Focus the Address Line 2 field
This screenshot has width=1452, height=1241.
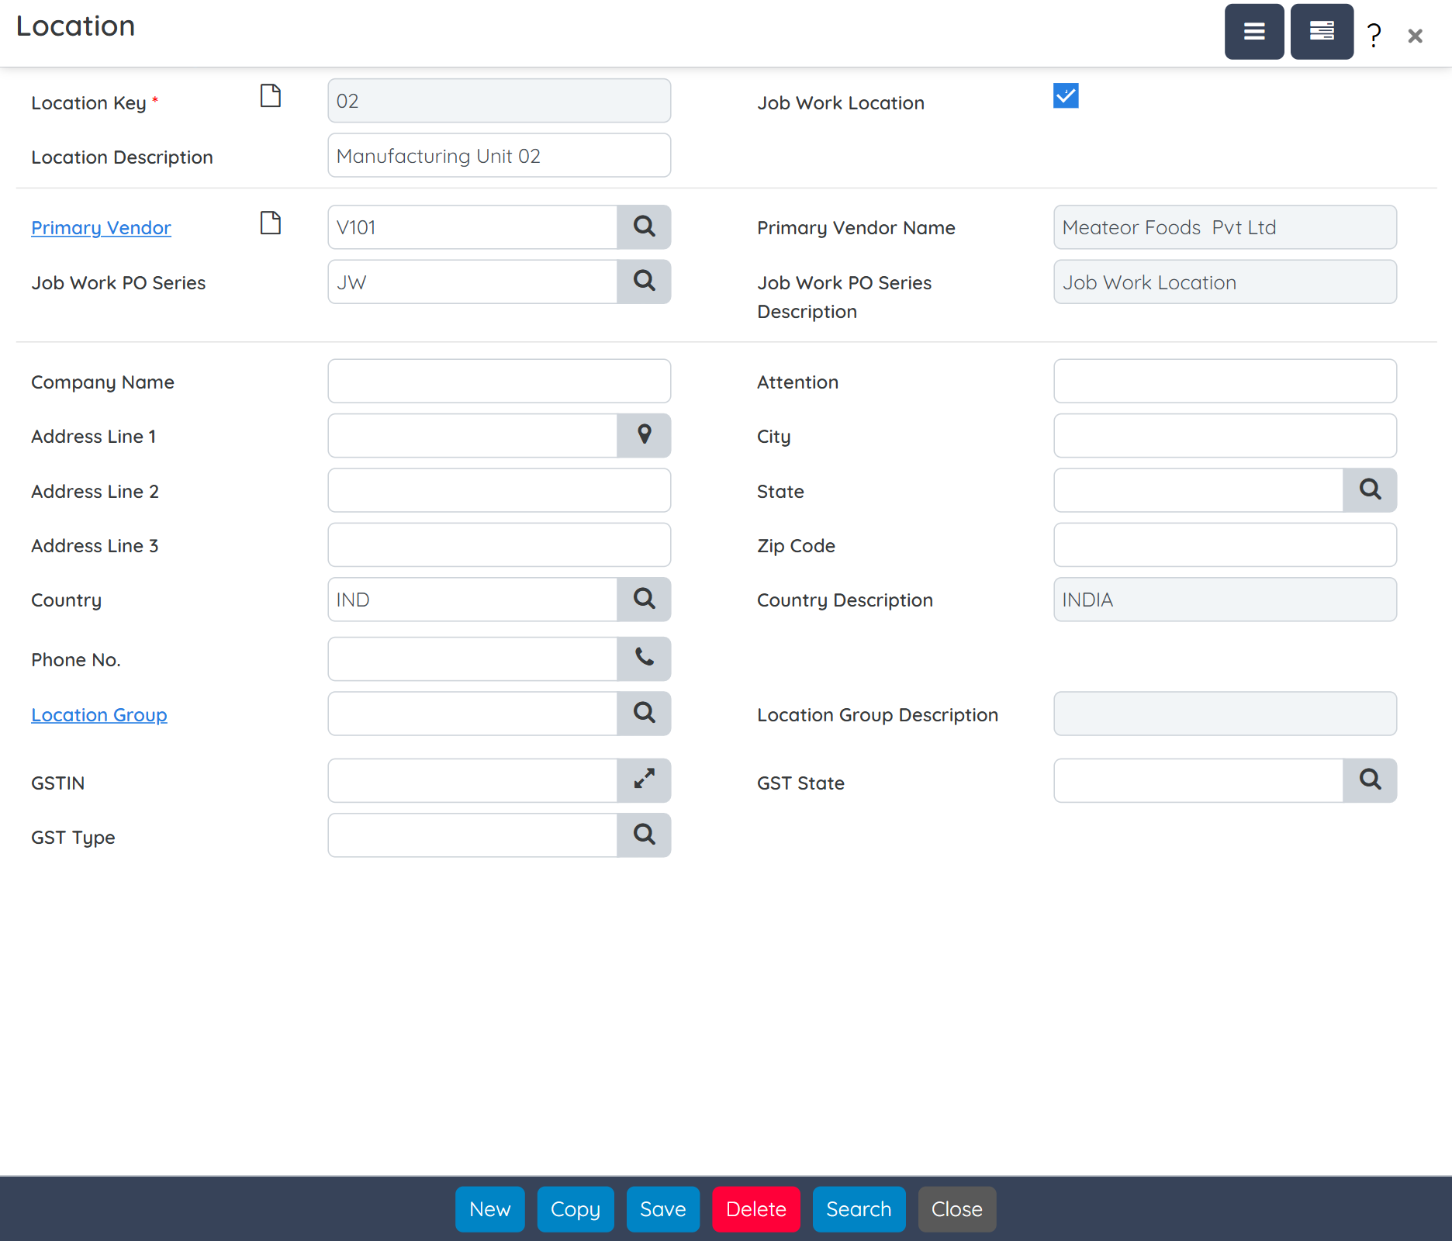point(500,490)
